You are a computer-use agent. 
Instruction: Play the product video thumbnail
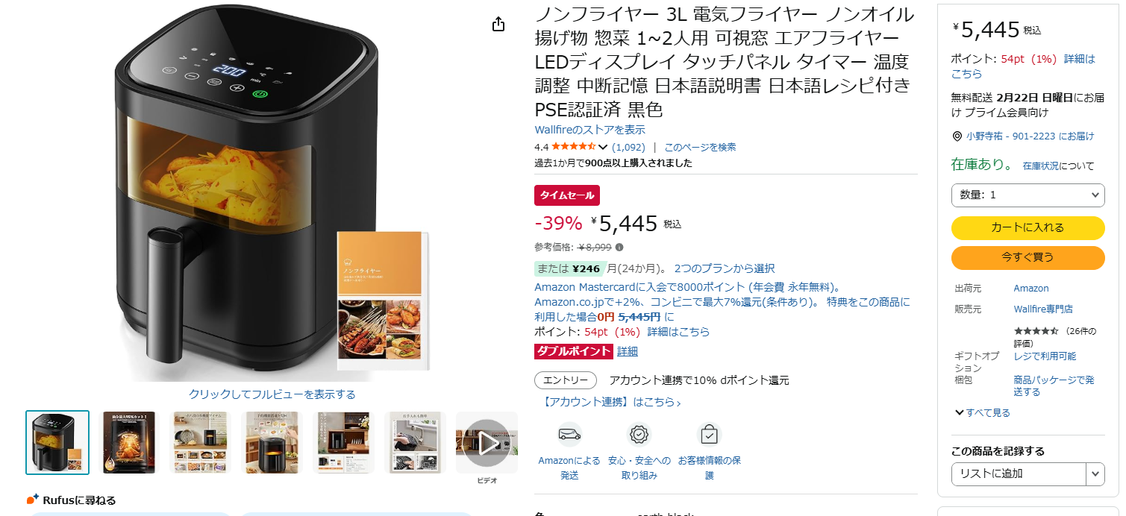(x=487, y=443)
